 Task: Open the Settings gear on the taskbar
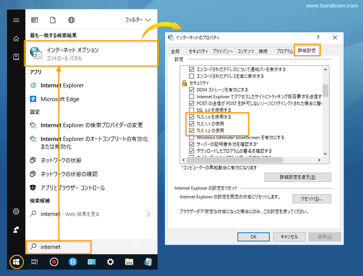[110, 262]
